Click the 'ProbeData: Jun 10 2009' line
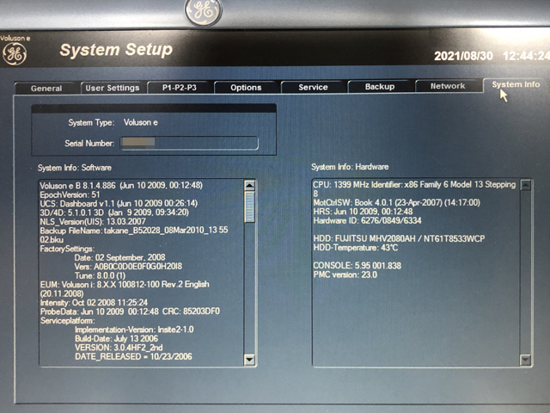This screenshot has height=413, width=550. (x=130, y=311)
